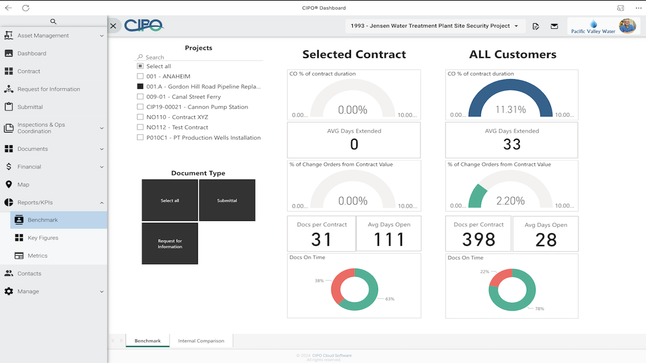This screenshot has width=646, height=363.
Task: Open the CIPO Cloud Software link
Action: click(x=331, y=355)
